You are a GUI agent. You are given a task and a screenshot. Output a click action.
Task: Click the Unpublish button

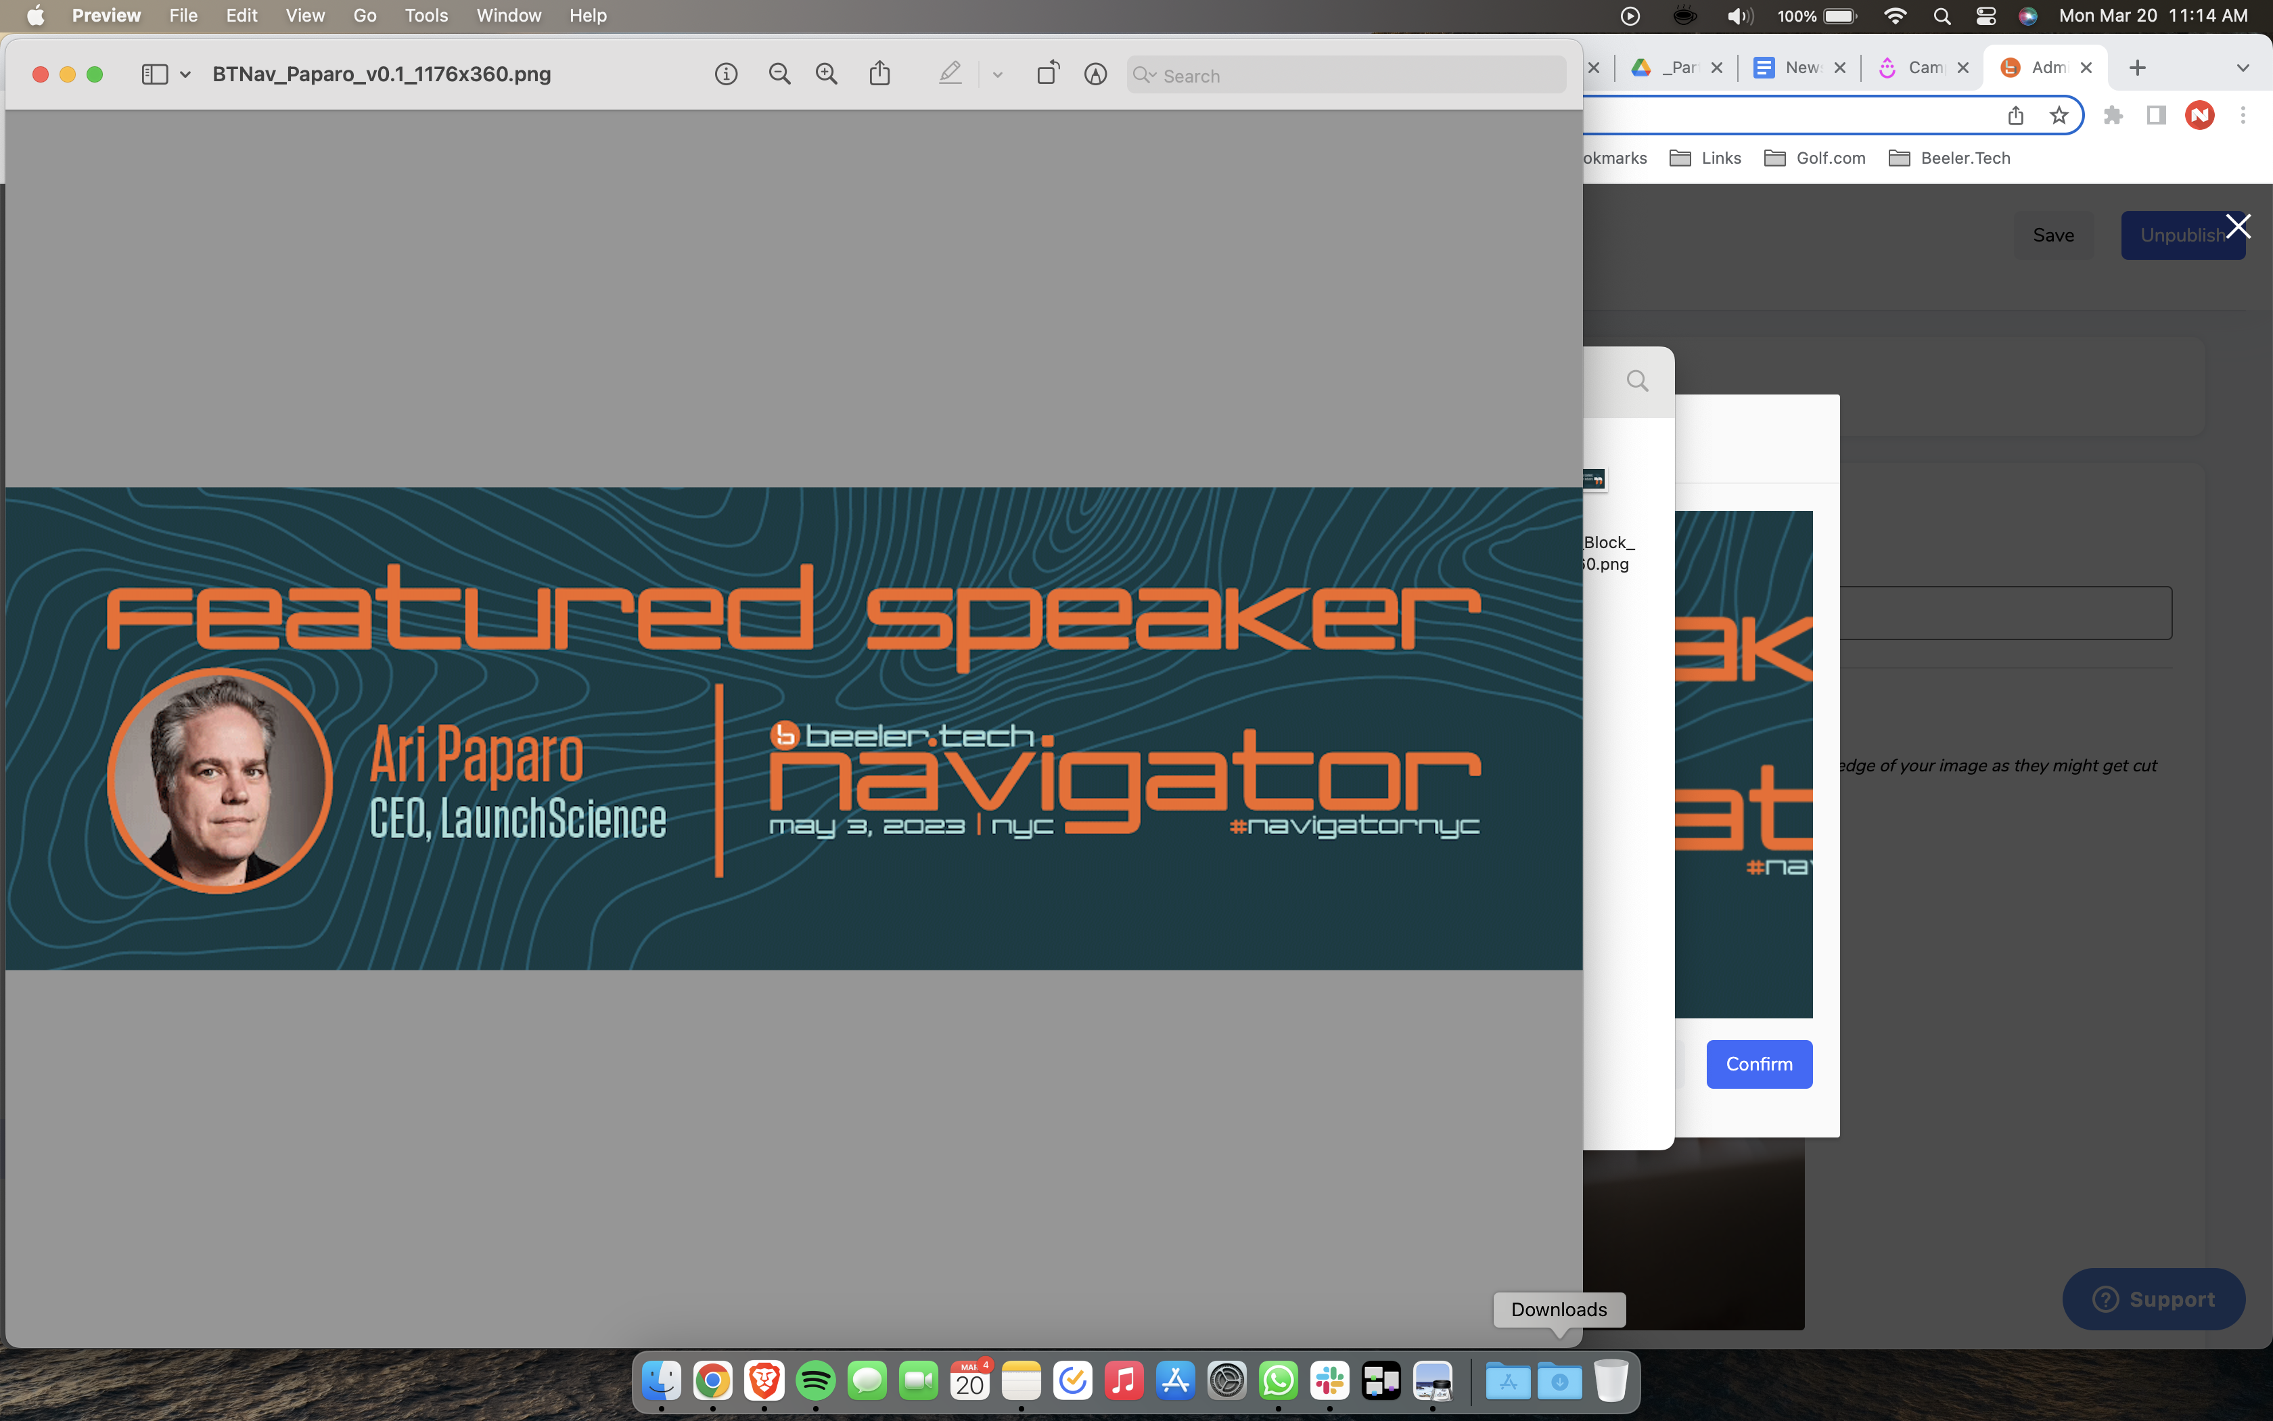coord(2183,235)
